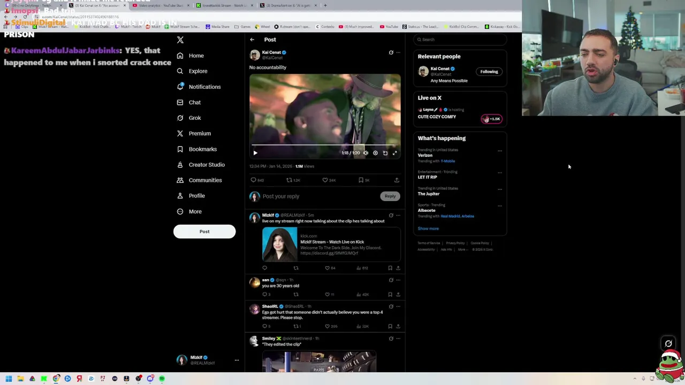Click the white Post button

(204, 232)
